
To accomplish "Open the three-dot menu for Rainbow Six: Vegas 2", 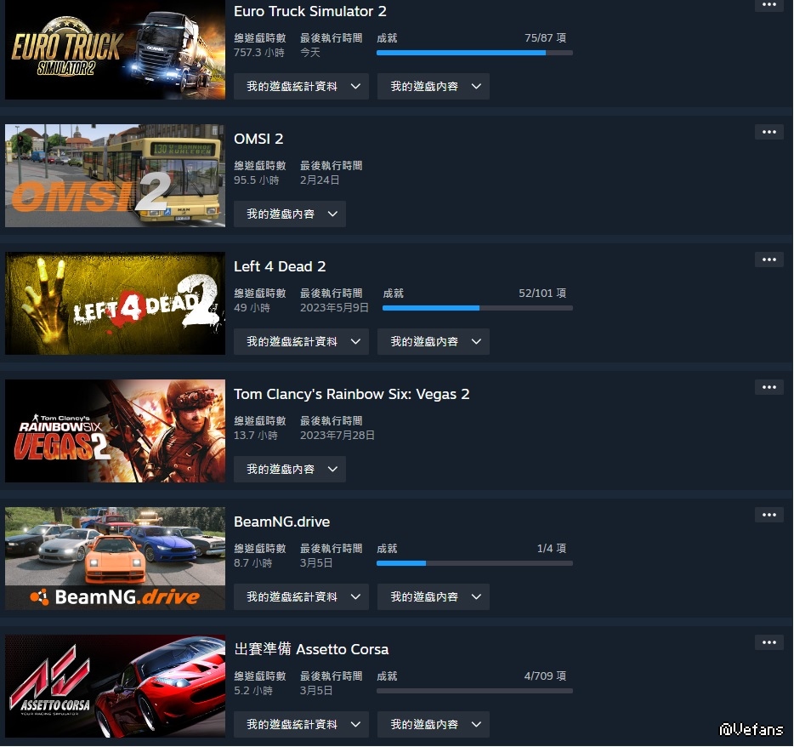I will click(x=768, y=388).
